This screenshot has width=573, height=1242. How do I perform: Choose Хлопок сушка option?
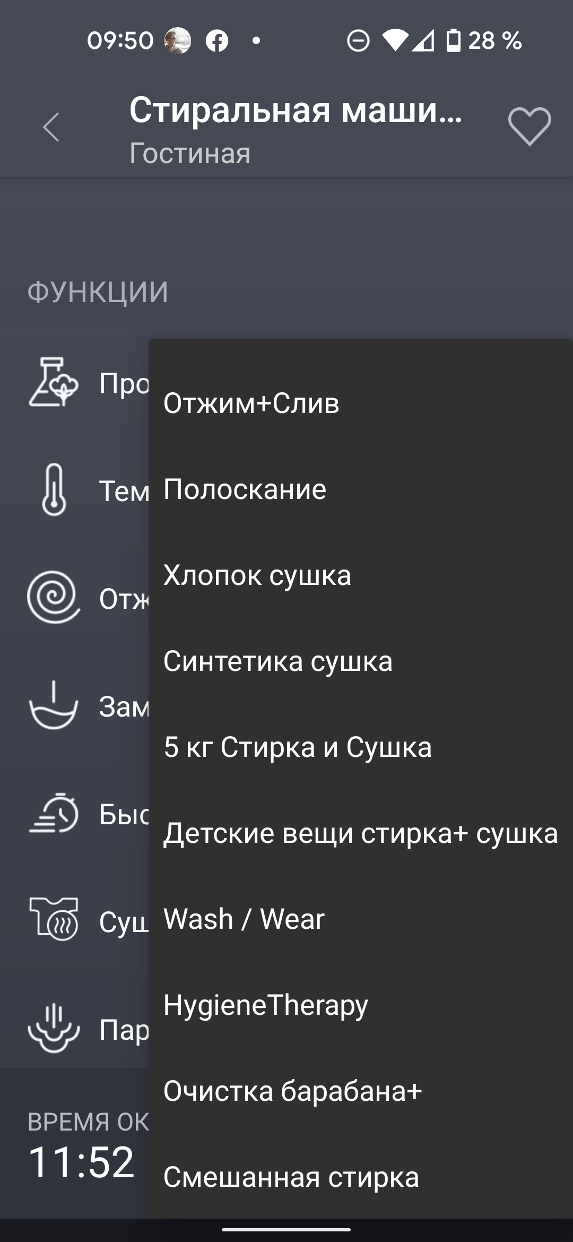257,575
